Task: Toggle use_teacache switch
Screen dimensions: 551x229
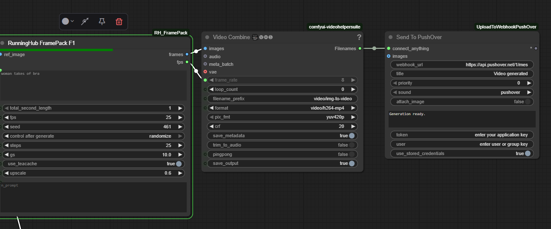Action: pos(179,164)
